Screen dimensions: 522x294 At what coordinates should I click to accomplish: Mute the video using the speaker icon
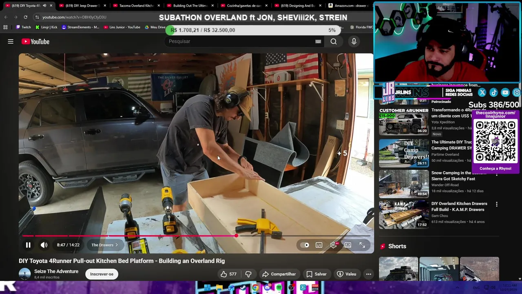44,245
